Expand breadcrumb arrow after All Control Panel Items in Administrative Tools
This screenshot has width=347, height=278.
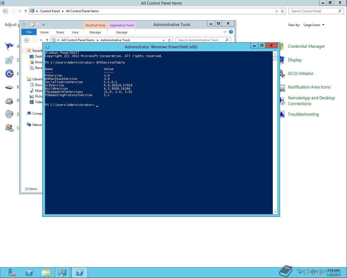[x=97, y=40]
